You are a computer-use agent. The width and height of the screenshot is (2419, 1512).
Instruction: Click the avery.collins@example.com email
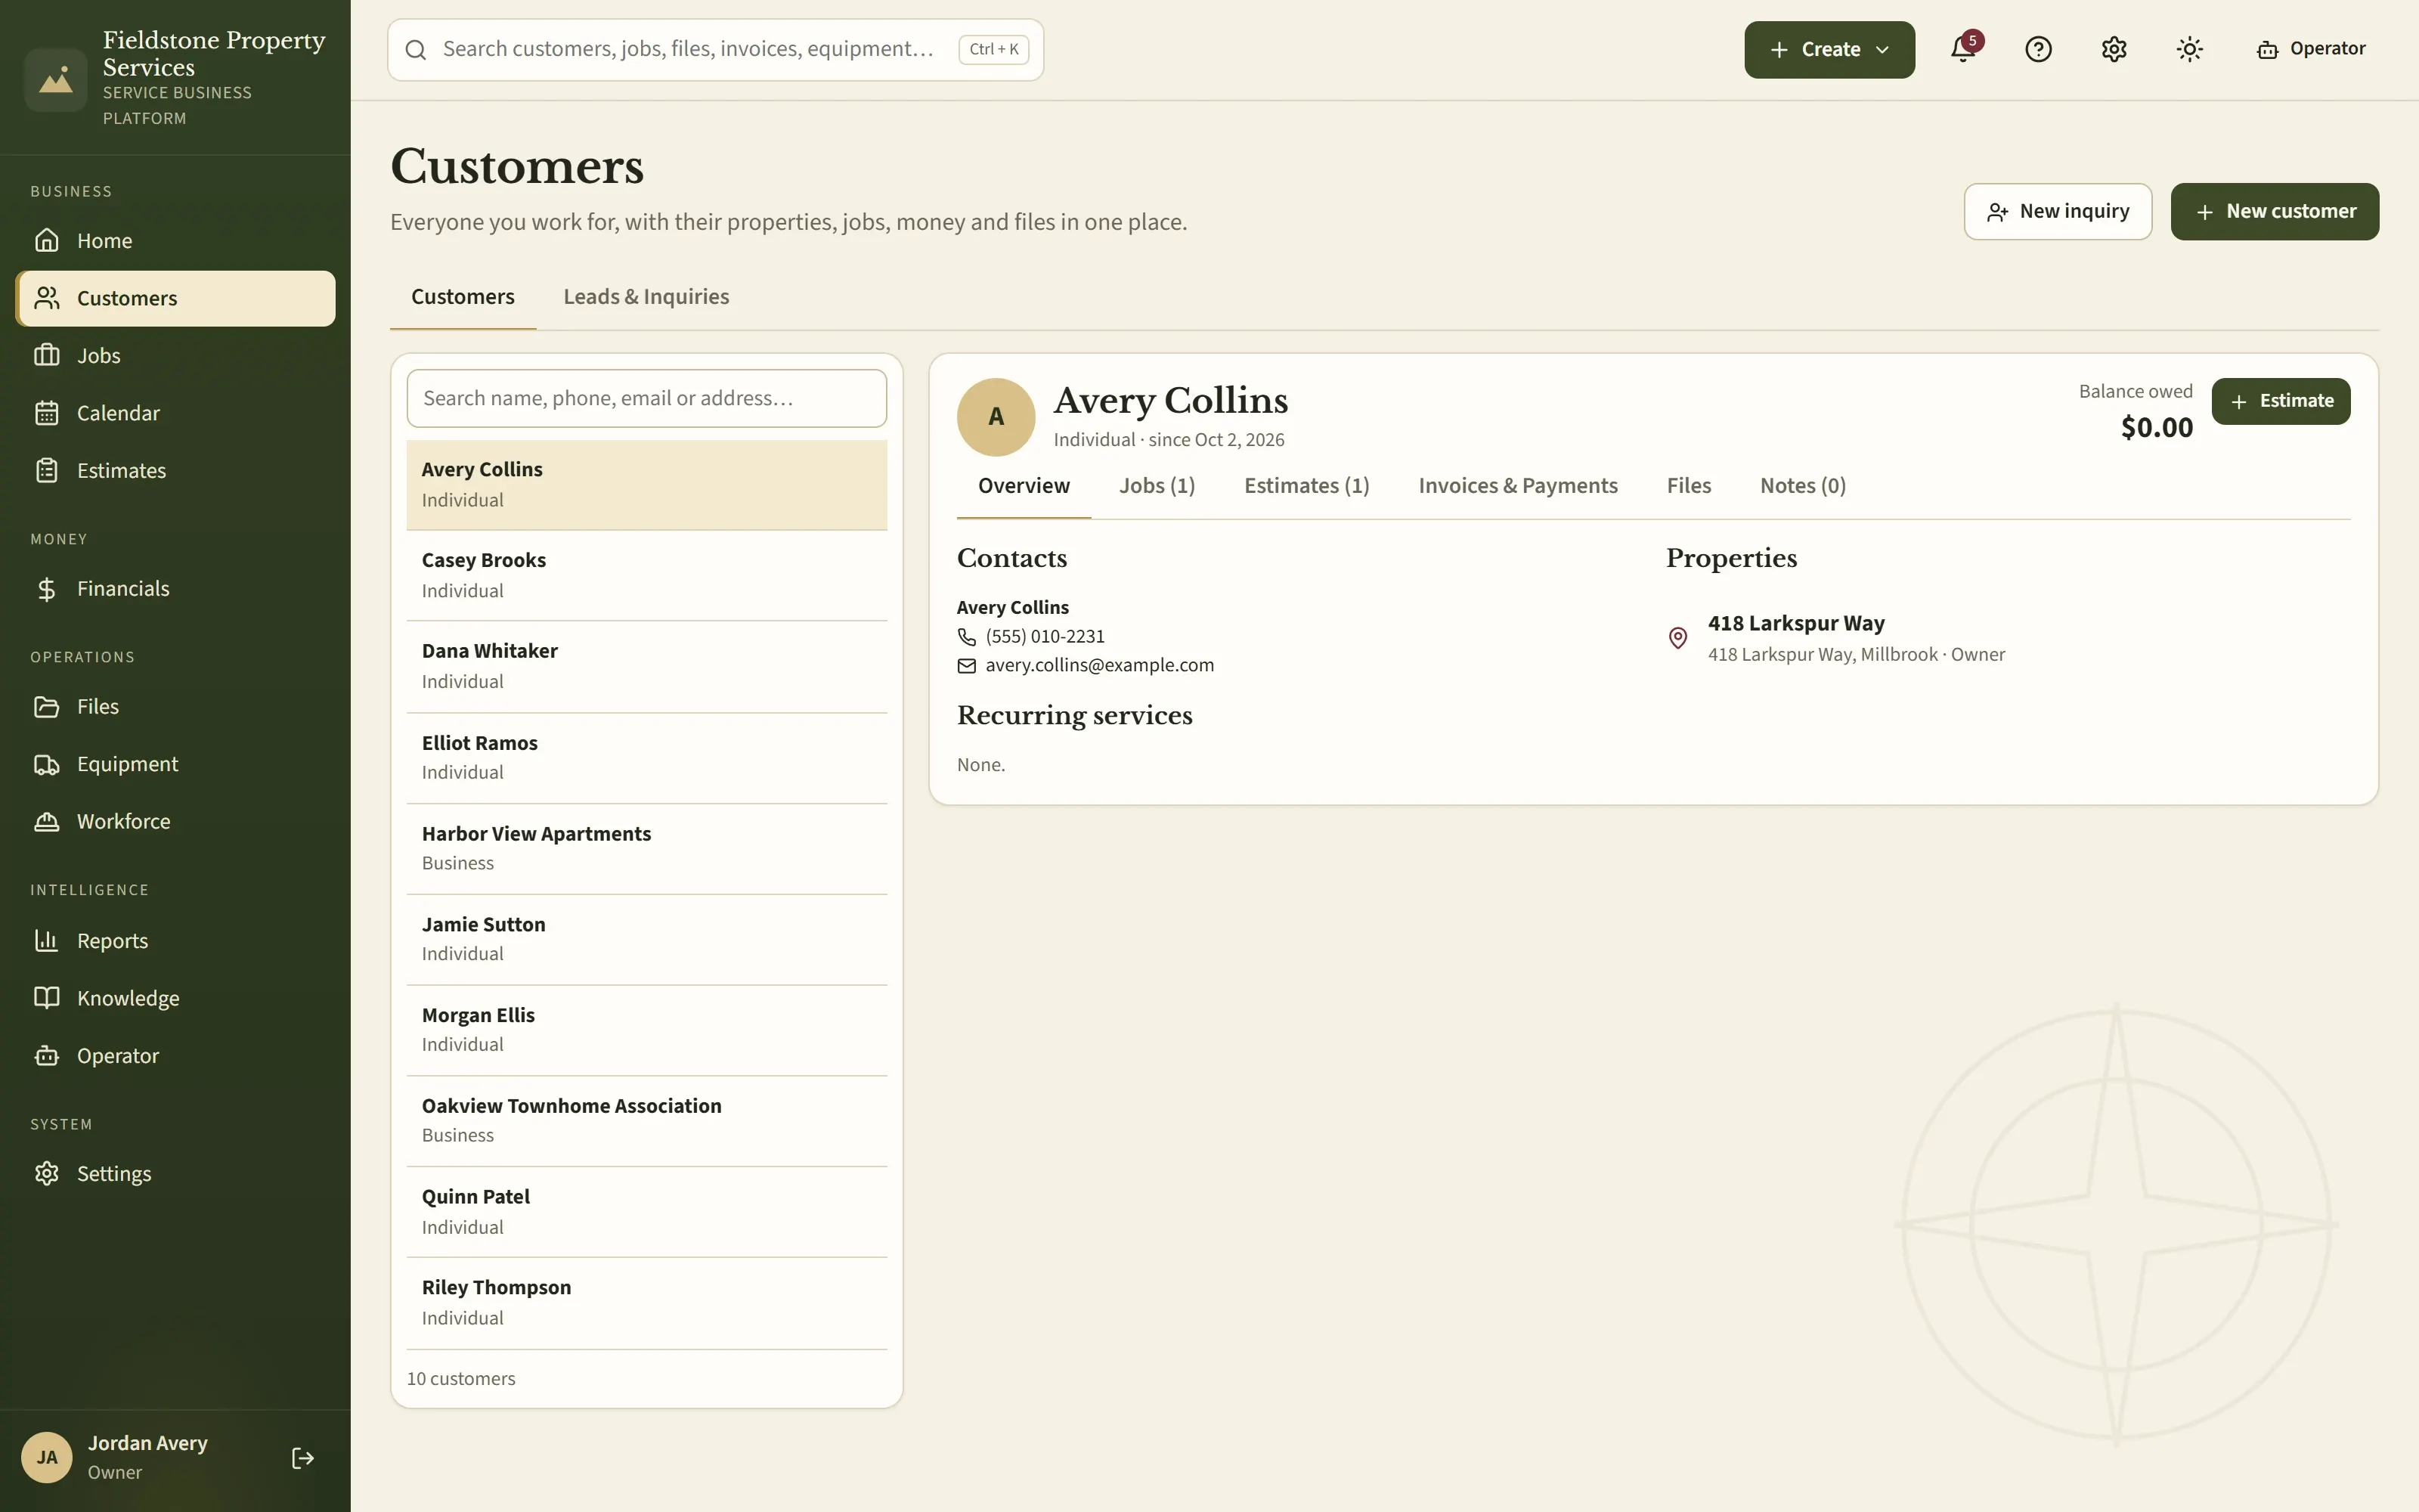1100,666
